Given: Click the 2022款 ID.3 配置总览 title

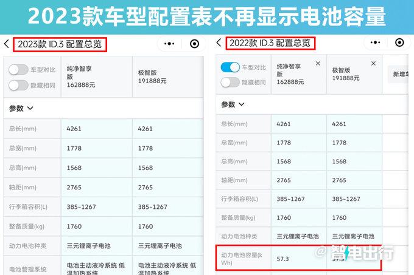Looking at the screenshot, I should [x=270, y=43].
